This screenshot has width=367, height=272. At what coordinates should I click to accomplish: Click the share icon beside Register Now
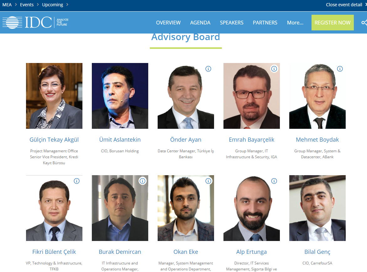(364, 23)
